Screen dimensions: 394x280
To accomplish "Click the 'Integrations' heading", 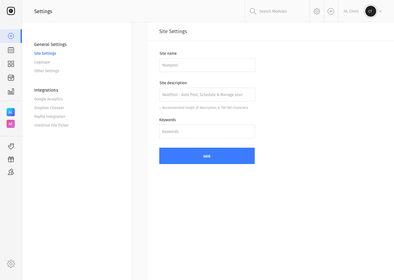I will click(46, 90).
